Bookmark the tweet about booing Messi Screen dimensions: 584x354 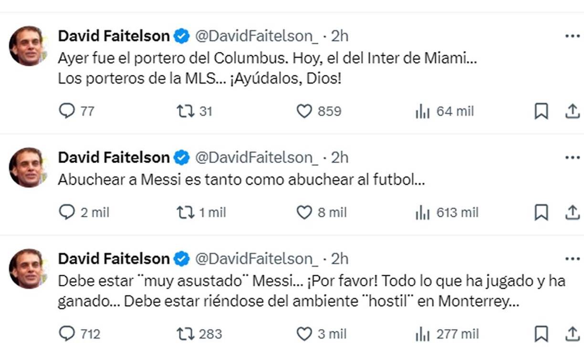[x=542, y=212]
